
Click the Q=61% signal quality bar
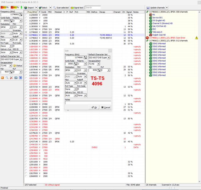click(x=15, y=8)
